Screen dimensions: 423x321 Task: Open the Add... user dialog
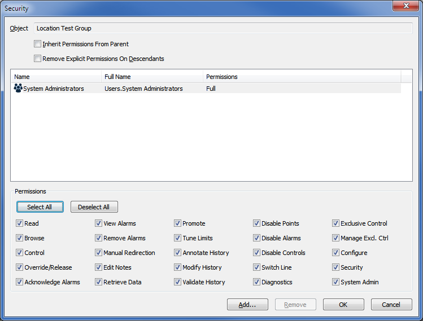point(247,305)
